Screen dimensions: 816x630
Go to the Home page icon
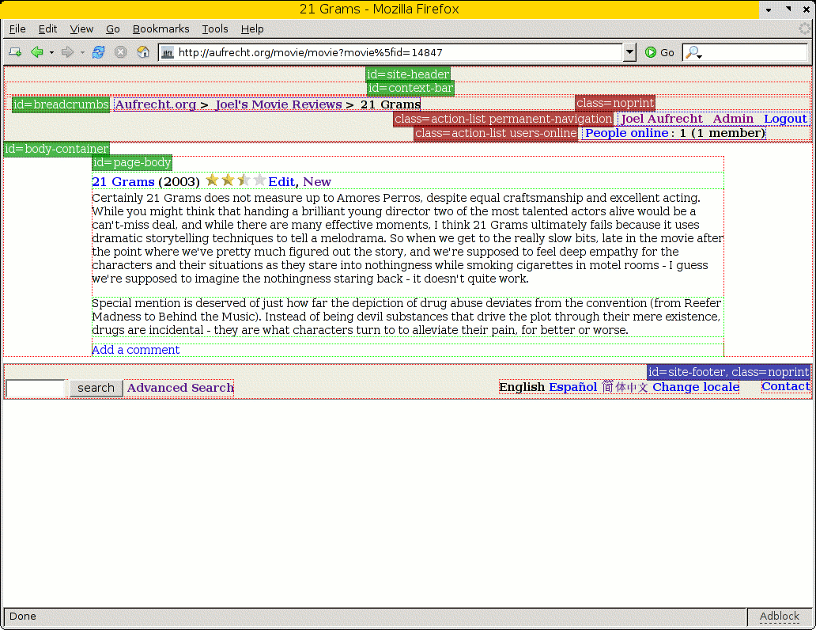[x=143, y=52]
